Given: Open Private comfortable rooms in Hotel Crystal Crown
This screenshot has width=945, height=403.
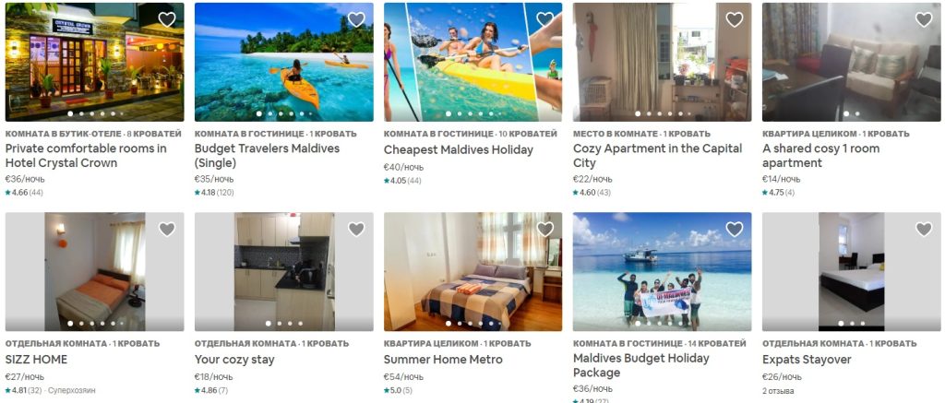Looking at the screenshot, I should pyautogui.click(x=86, y=156).
